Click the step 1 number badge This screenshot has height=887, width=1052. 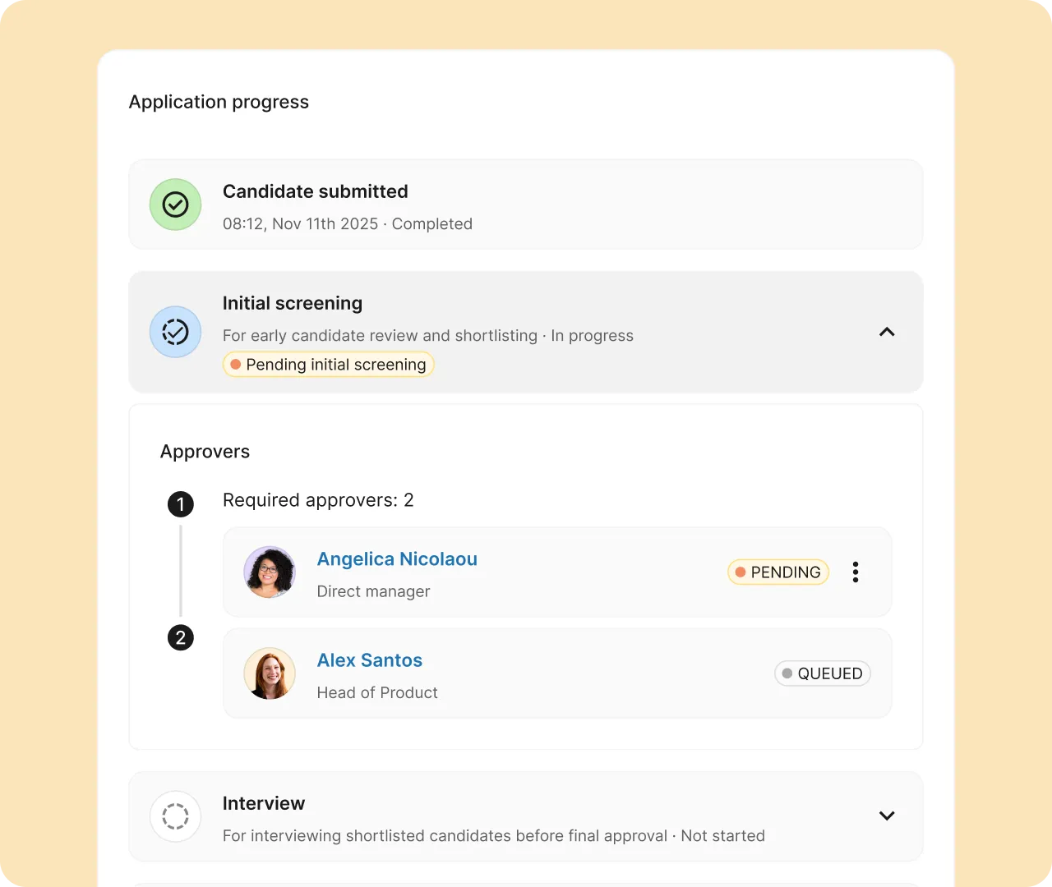[x=181, y=503]
